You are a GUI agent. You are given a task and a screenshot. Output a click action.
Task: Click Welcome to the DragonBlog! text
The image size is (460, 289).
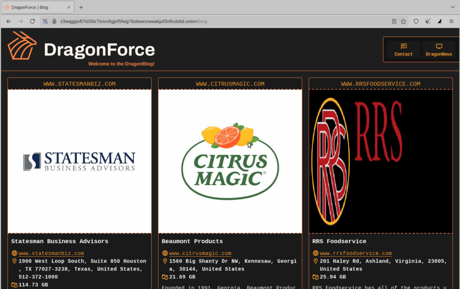(x=121, y=64)
